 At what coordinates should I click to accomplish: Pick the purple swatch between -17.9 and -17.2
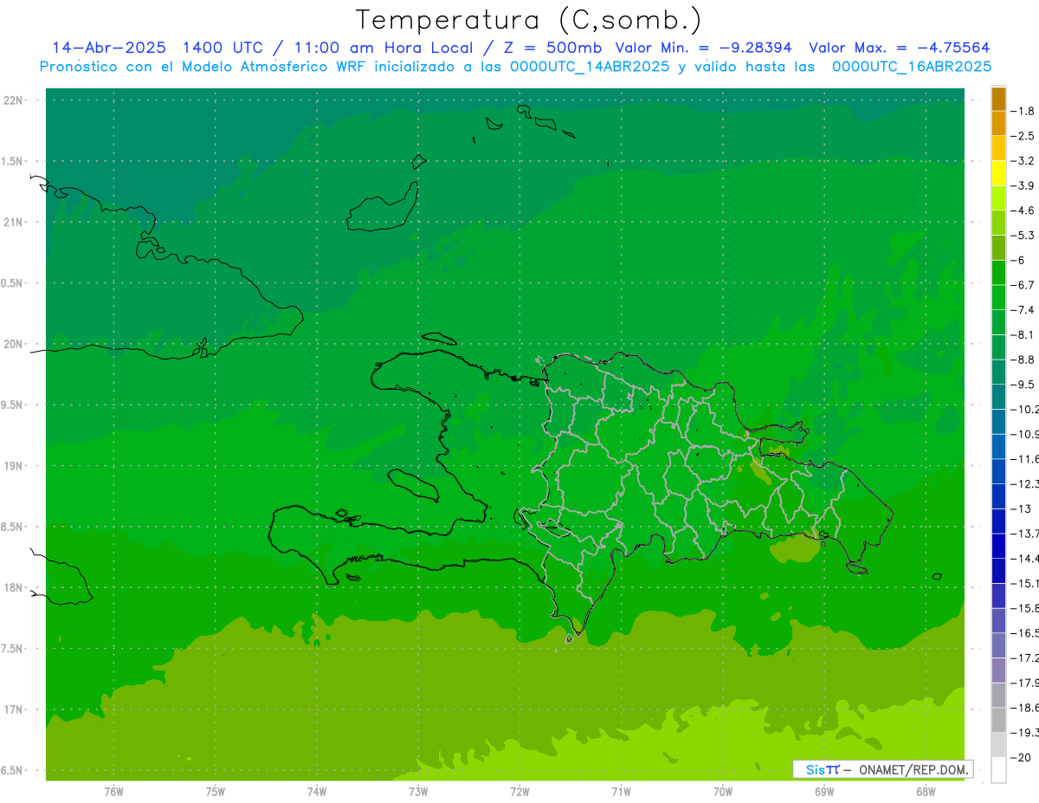998,670
